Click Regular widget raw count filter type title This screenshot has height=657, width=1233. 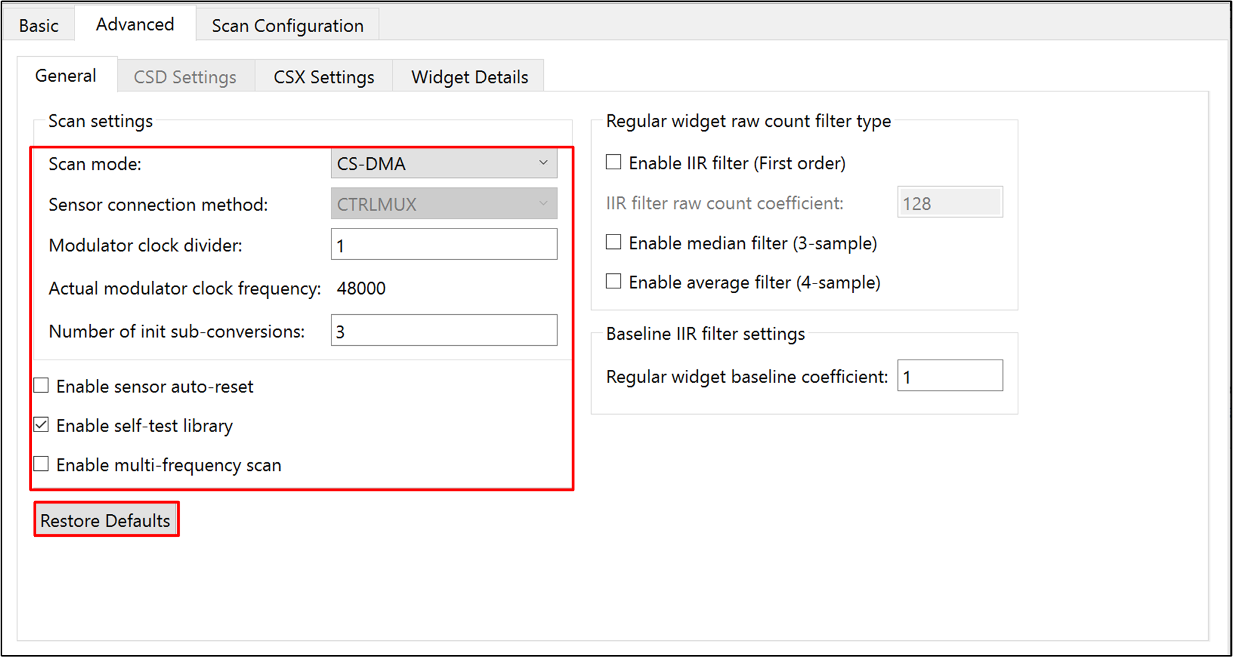pos(748,121)
